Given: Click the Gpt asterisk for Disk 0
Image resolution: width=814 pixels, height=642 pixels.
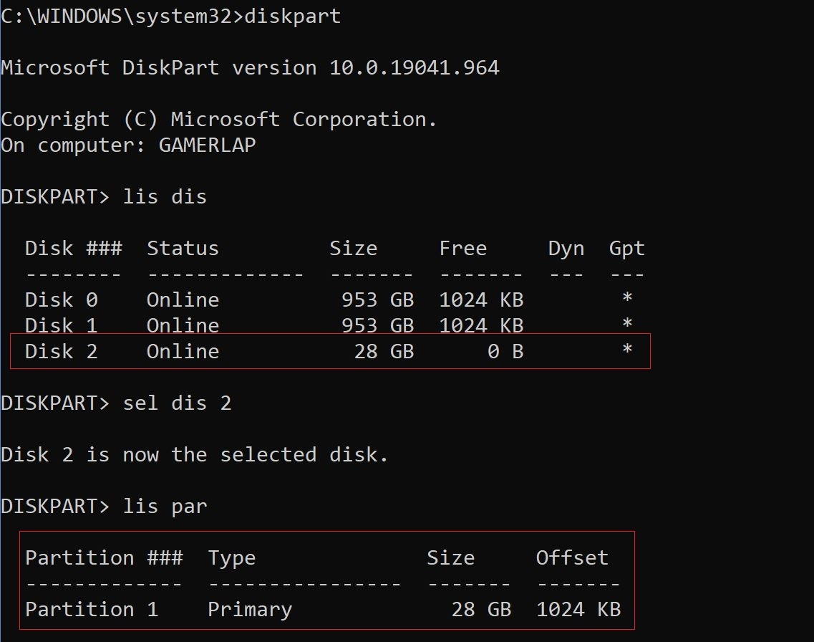Looking at the screenshot, I should click(x=627, y=297).
